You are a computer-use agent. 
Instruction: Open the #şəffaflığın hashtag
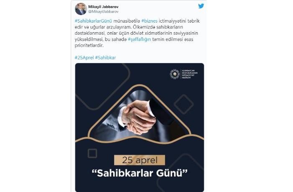[x=139, y=39]
